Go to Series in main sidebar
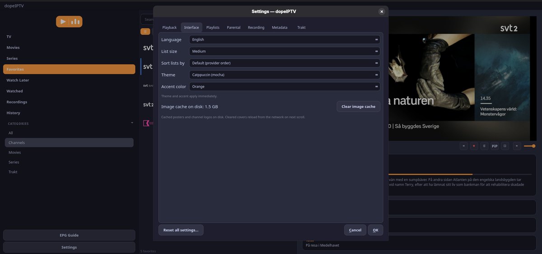The image size is (542, 254). 69,58
